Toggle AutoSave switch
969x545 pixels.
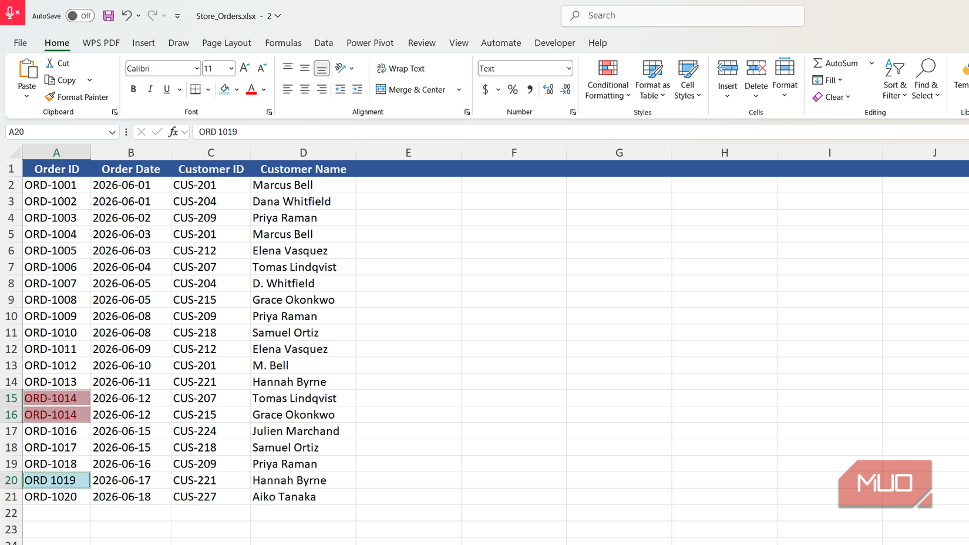click(x=80, y=16)
